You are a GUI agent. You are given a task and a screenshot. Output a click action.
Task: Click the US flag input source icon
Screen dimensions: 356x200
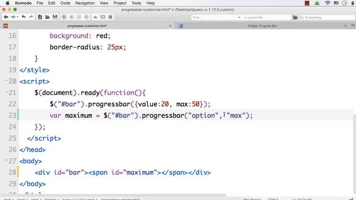click(336, 3)
